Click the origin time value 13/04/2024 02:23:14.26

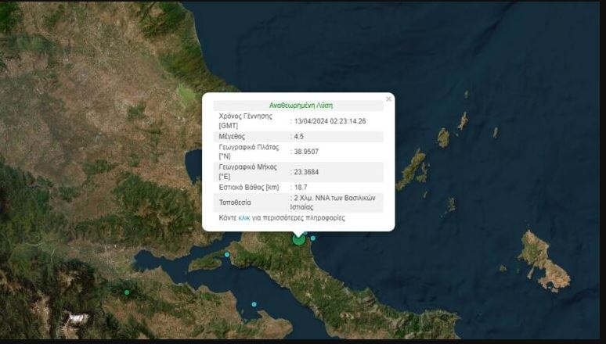pos(330,120)
